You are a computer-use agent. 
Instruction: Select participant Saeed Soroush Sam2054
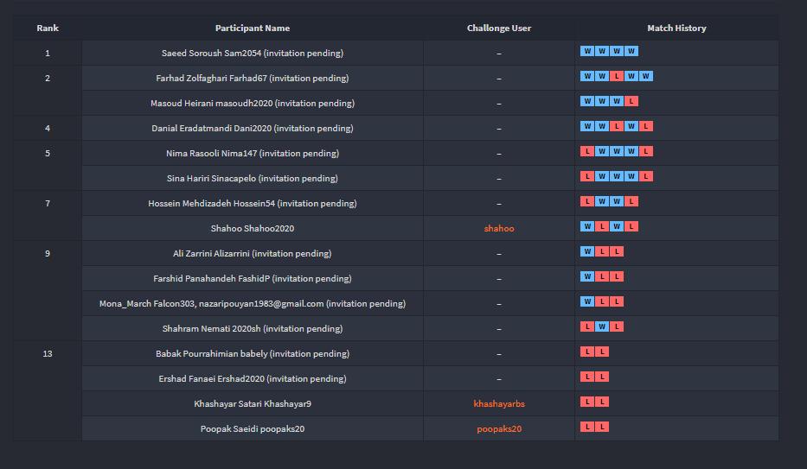tap(253, 54)
